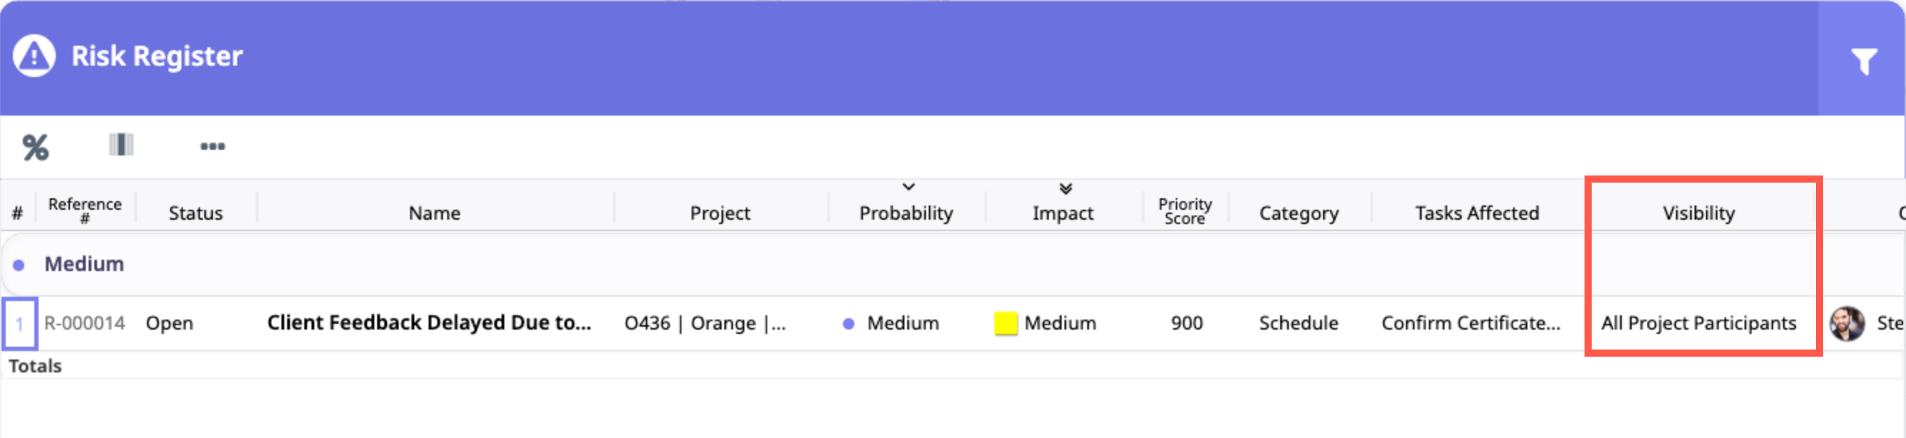Click the Visibility column header
The image size is (1906, 438).
coord(1698,213)
